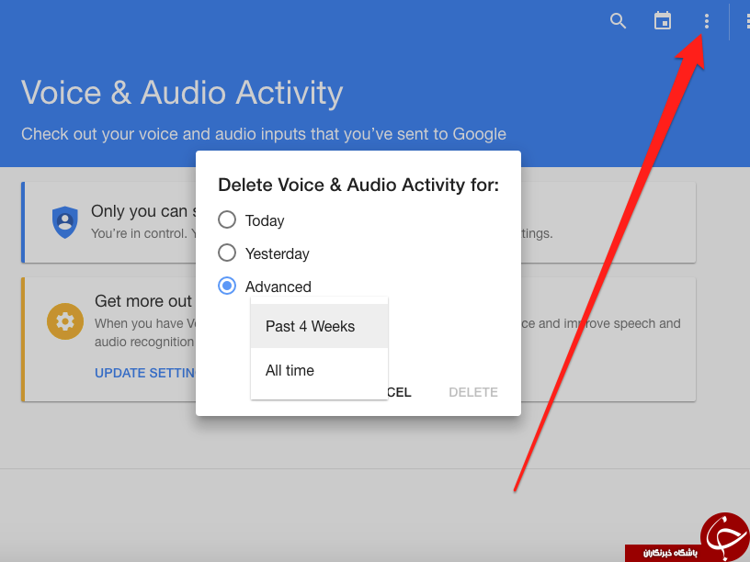
Task: Select the Today radio button
Action: 227,220
